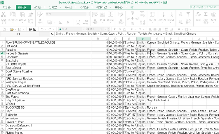Image resolution: width=219 pixels, height=134 pixels.
Task: Click the Paste (붙이기) clipboard icon
Action: pos(22,14)
